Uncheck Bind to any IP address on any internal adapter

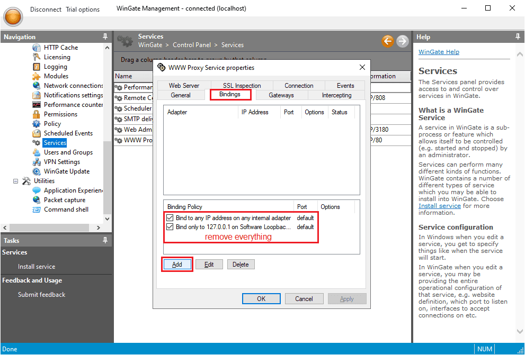[170, 218]
